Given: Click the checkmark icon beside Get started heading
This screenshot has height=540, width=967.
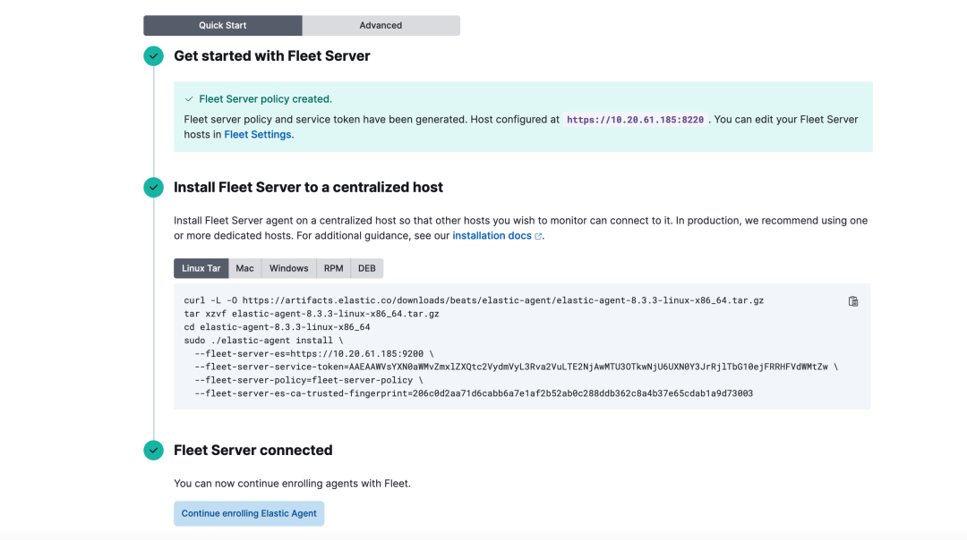Looking at the screenshot, I should [154, 56].
